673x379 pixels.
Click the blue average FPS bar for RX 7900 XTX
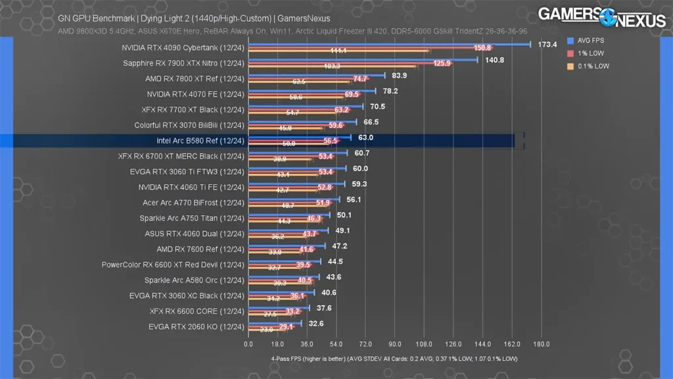pyautogui.click(x=363, y=60)
